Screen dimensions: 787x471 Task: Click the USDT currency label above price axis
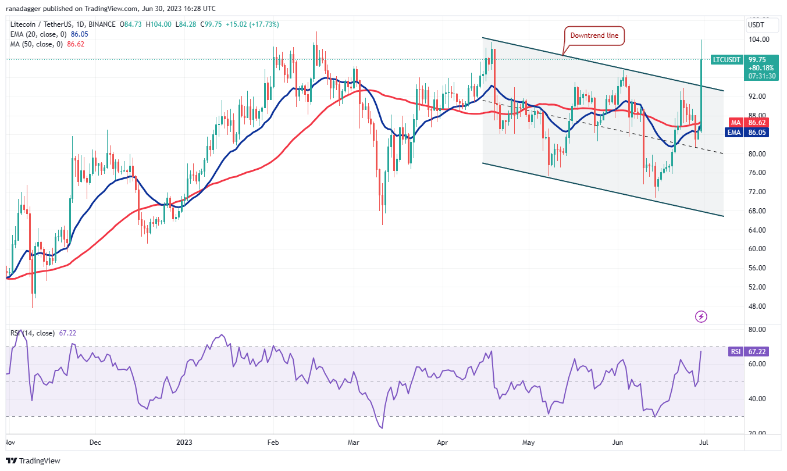pyautogui.click(x=756, y=25)
